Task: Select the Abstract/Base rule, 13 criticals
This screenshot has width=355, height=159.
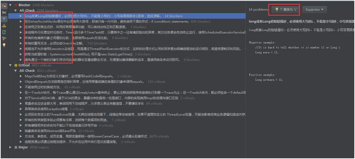Action: [127, 131]
